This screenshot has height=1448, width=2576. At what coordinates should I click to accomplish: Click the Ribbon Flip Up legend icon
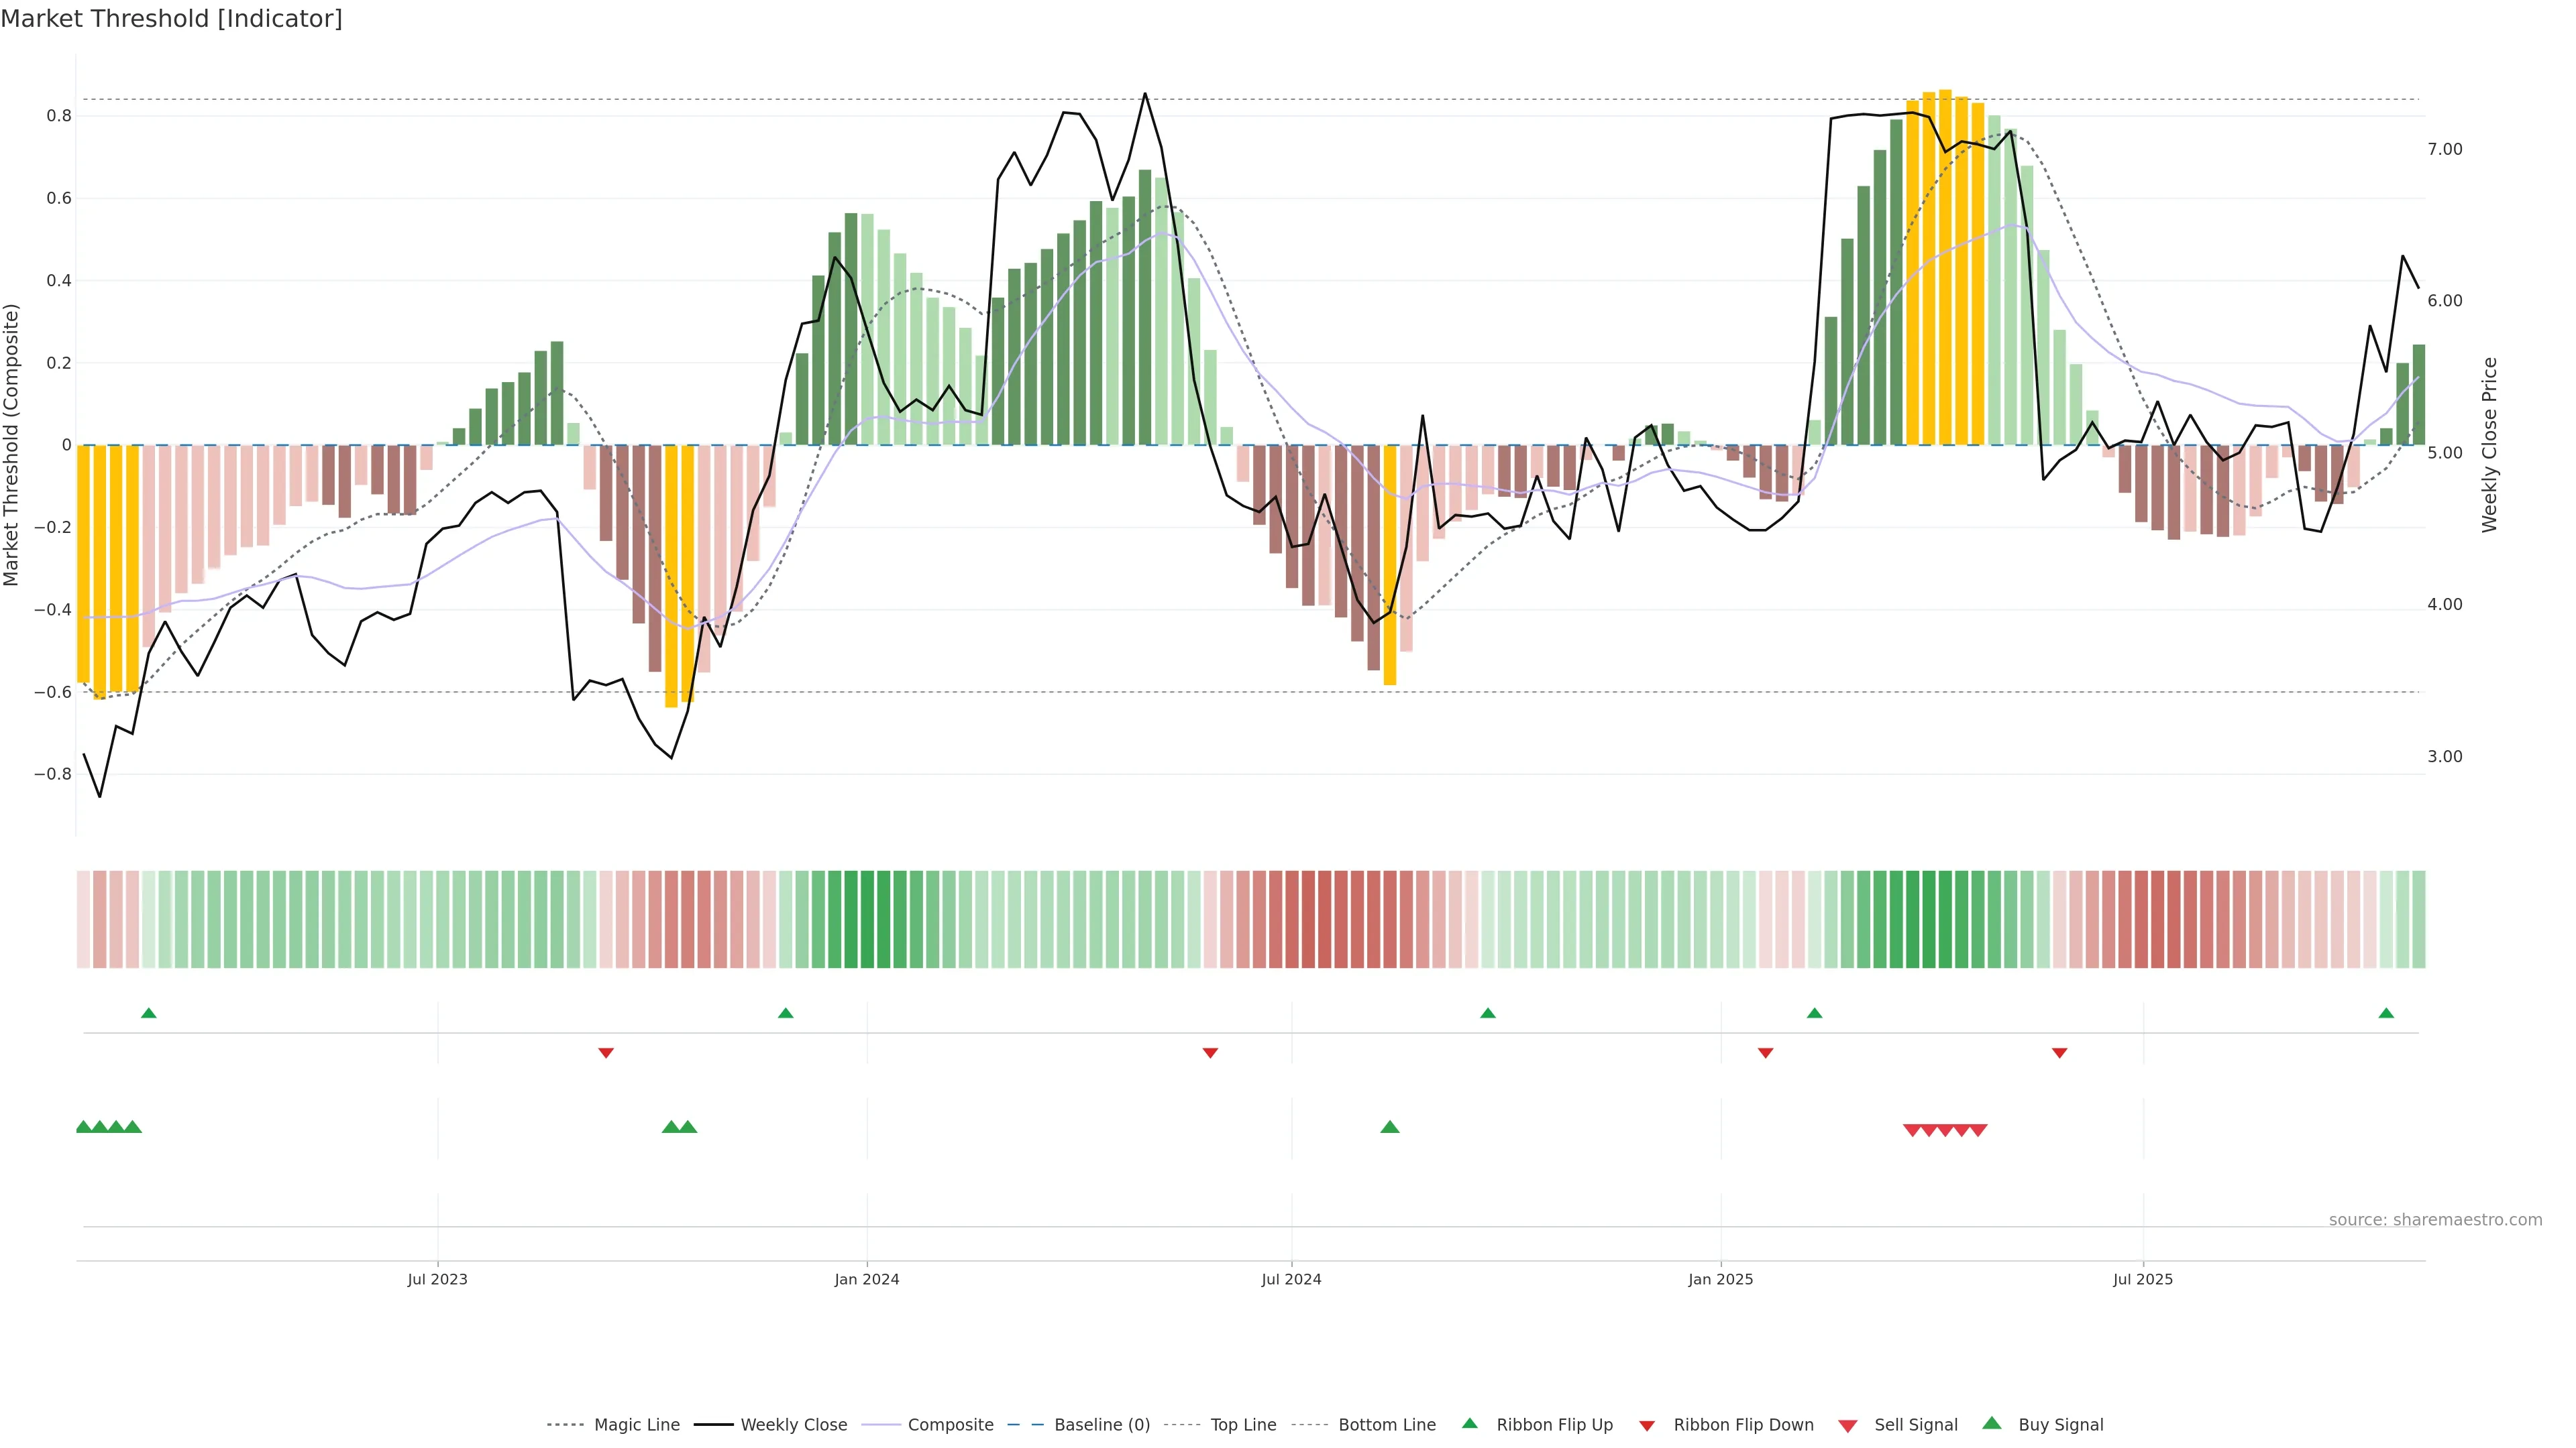coord(1469,1423)
